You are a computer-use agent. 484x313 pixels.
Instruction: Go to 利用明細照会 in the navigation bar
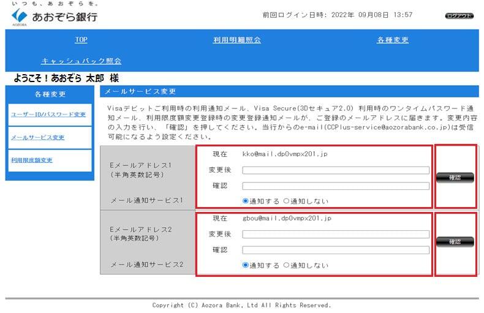(x=236, y=40)
